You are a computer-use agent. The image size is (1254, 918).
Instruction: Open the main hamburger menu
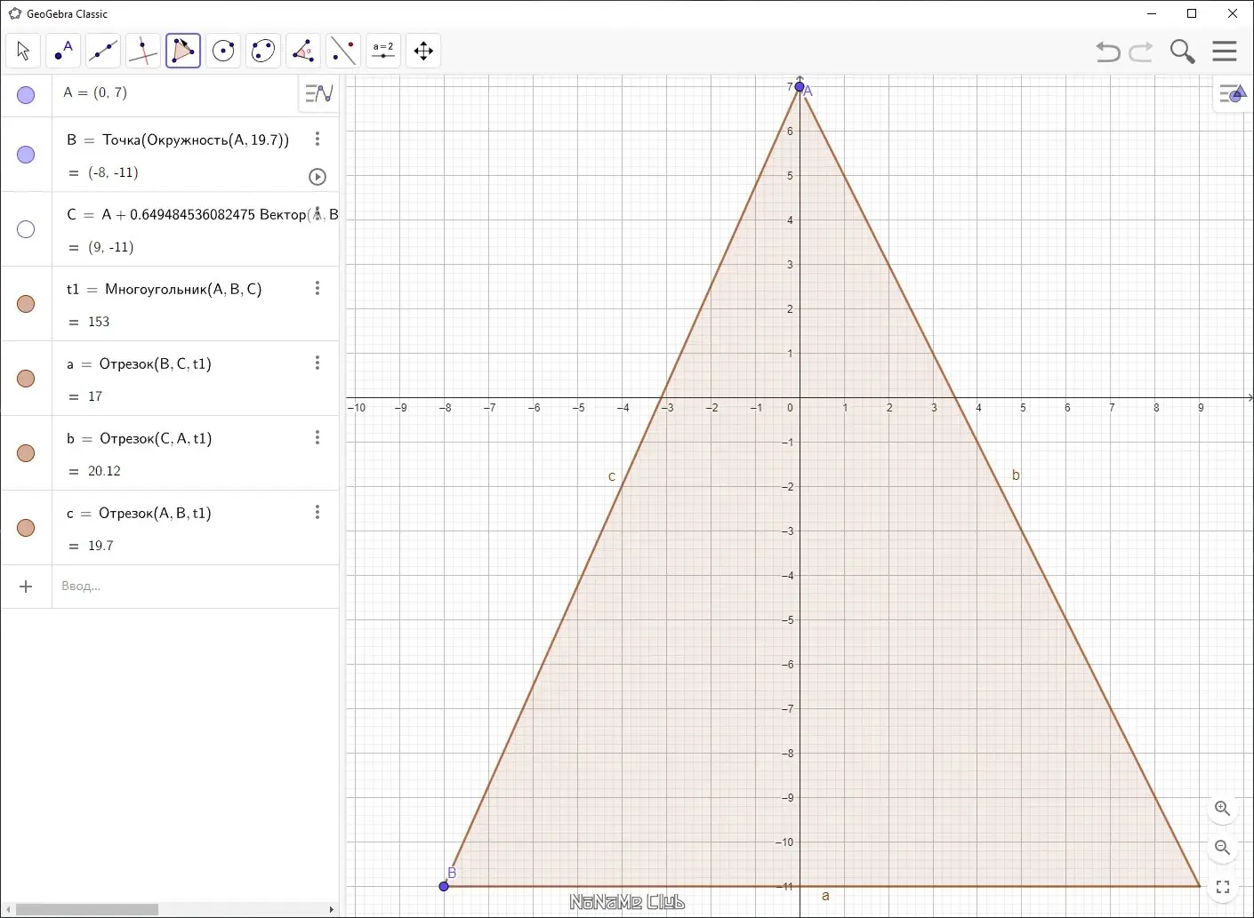point(1225,51)
